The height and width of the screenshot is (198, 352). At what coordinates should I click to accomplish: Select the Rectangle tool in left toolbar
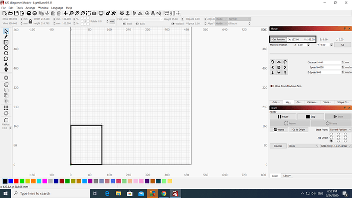(x=6, y=42)
